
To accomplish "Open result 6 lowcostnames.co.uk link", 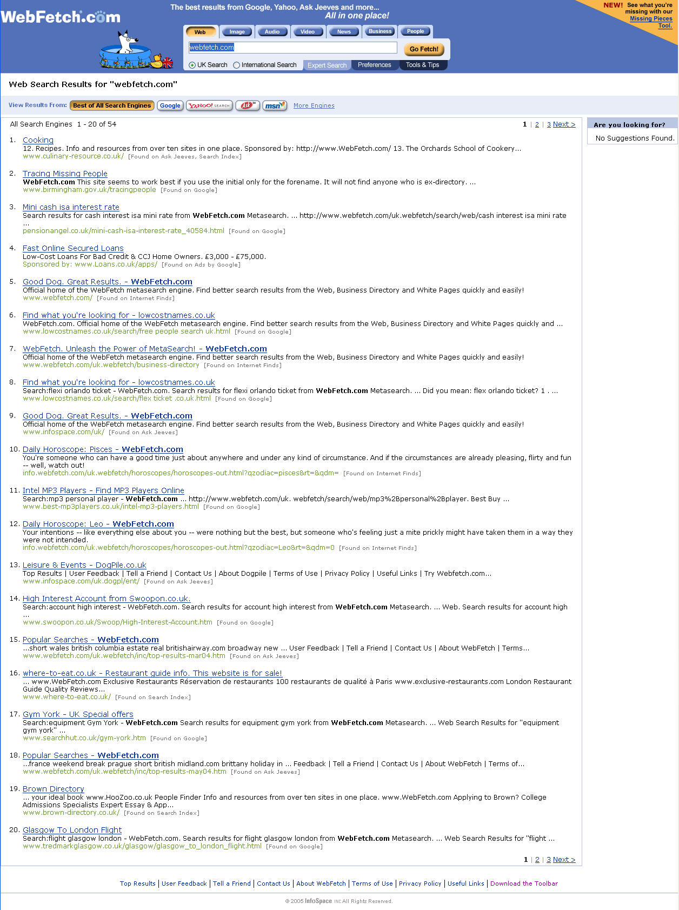I will pos(119,315).
